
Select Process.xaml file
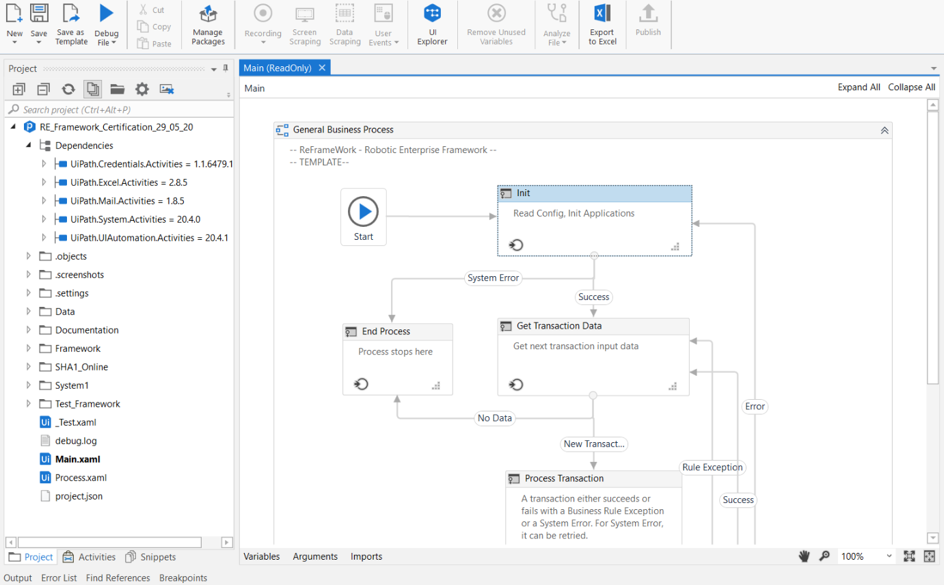click(x=81, y=478)
